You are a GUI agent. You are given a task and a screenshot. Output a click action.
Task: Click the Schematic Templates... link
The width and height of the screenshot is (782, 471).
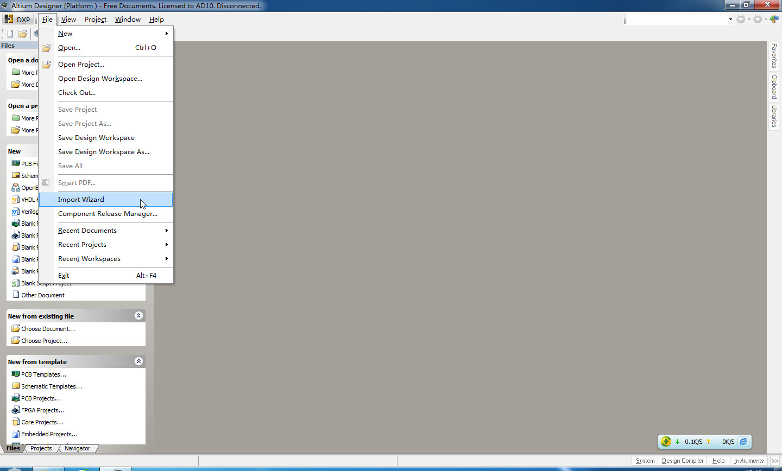click(x=52, y=386)
